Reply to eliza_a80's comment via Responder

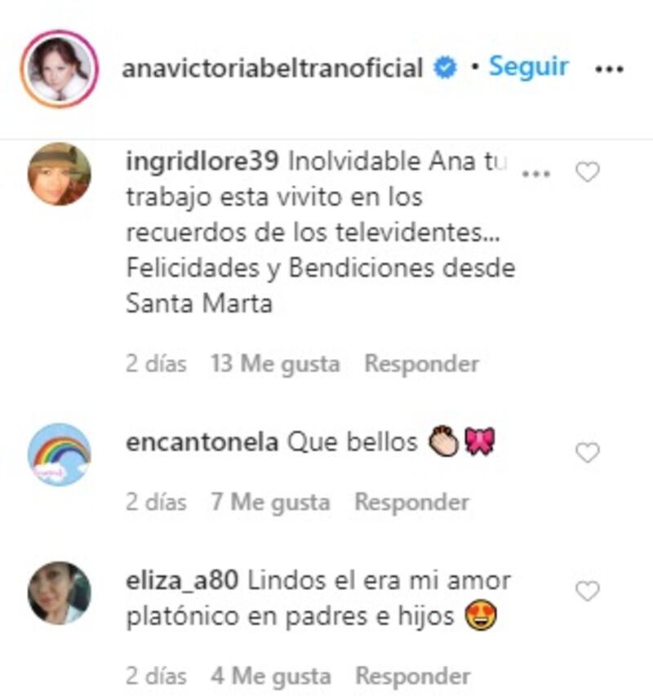point(413,676)
